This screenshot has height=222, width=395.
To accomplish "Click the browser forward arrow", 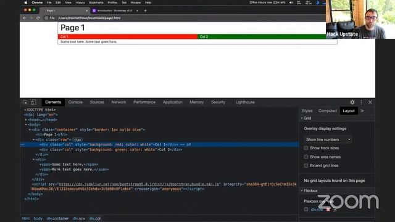I will point(31,18).
